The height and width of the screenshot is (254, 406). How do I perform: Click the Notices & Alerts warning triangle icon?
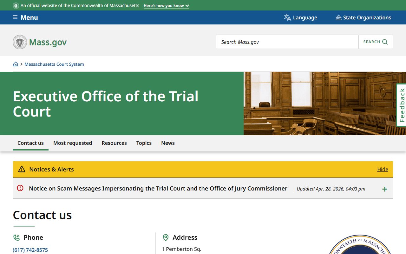[x=22, y=169]
